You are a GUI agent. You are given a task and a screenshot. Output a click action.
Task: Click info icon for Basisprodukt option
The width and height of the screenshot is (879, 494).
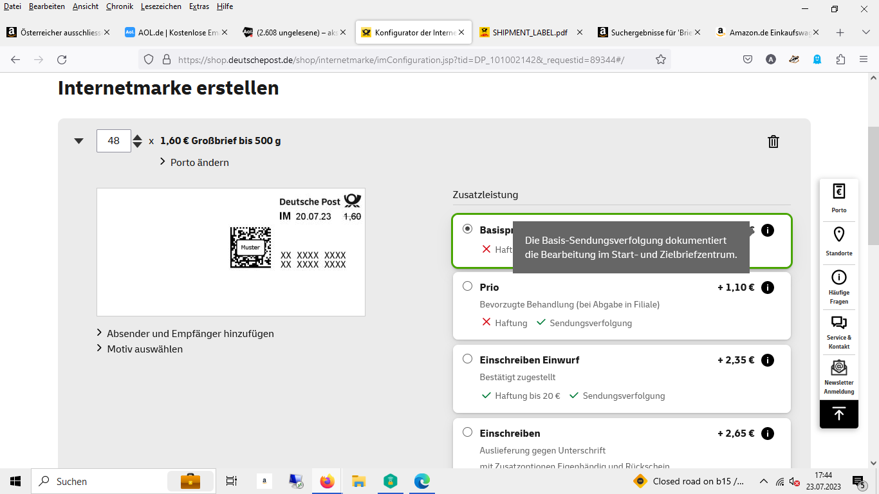(768, 230)
